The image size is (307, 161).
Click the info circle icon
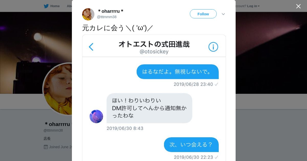click(x=213, y=47)
